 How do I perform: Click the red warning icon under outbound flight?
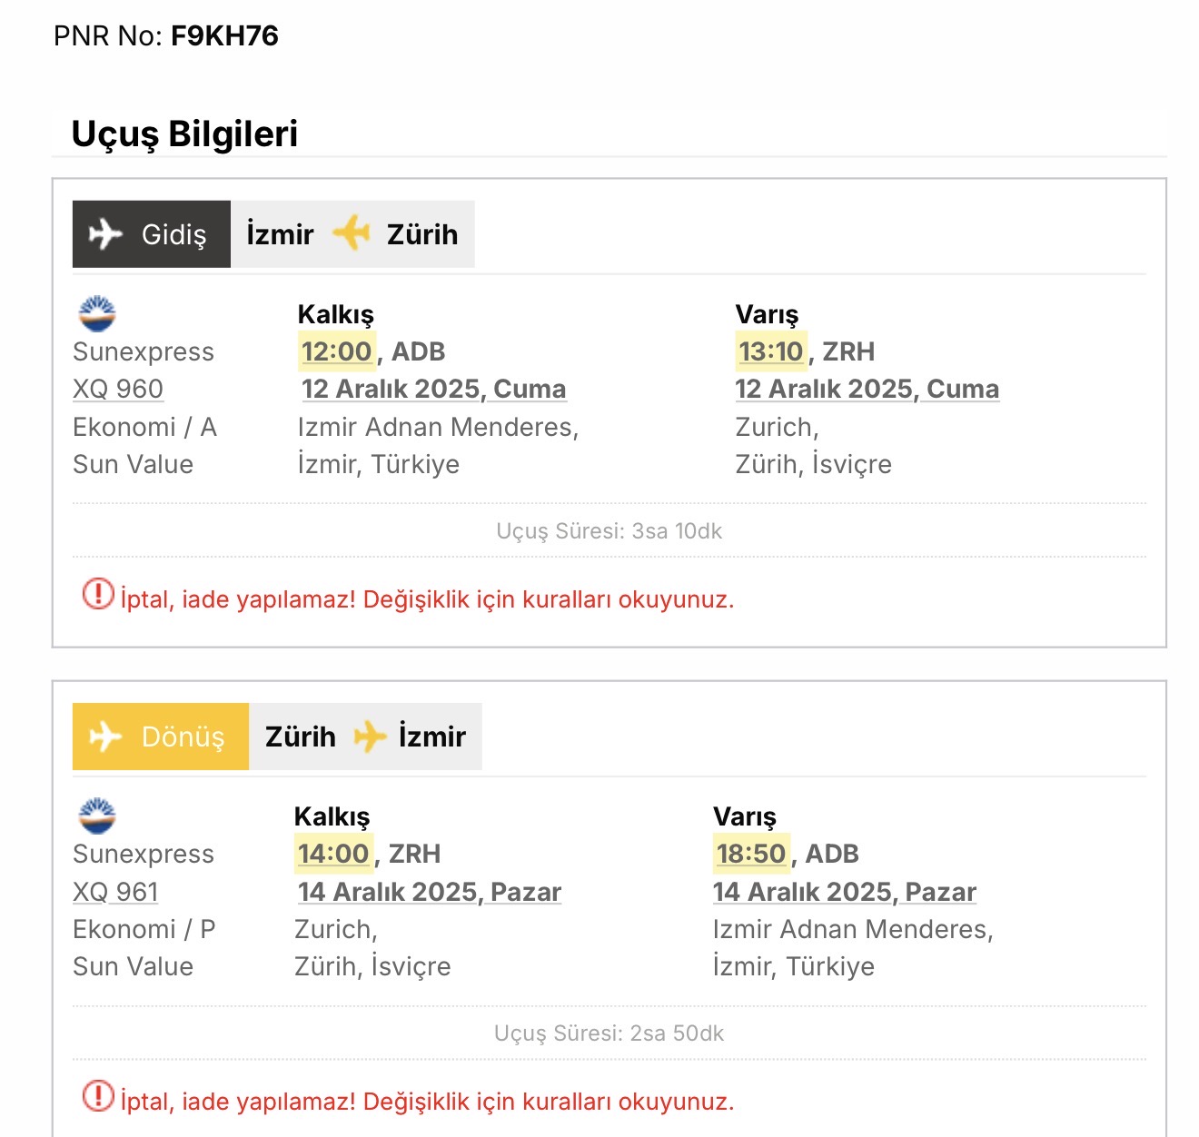[98, 595]
